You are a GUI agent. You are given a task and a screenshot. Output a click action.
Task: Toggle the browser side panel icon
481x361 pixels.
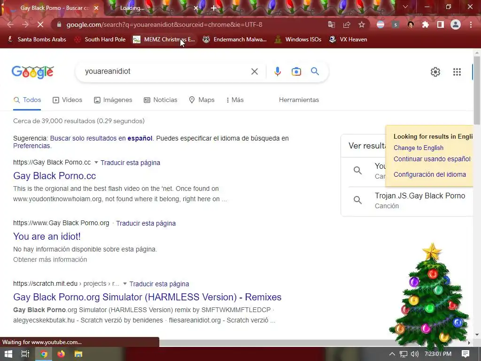coord(441,24)
